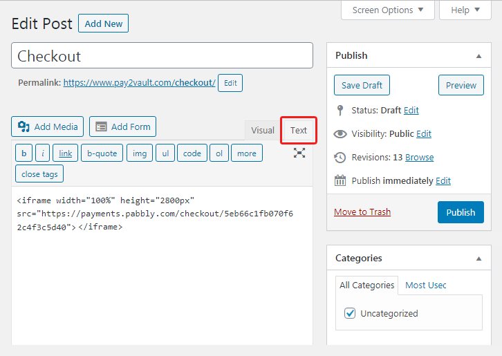Image resolution: width=502 pixels, height=356 pixels.
Task: Browse the post revisions
Action: tap(419, 157)
